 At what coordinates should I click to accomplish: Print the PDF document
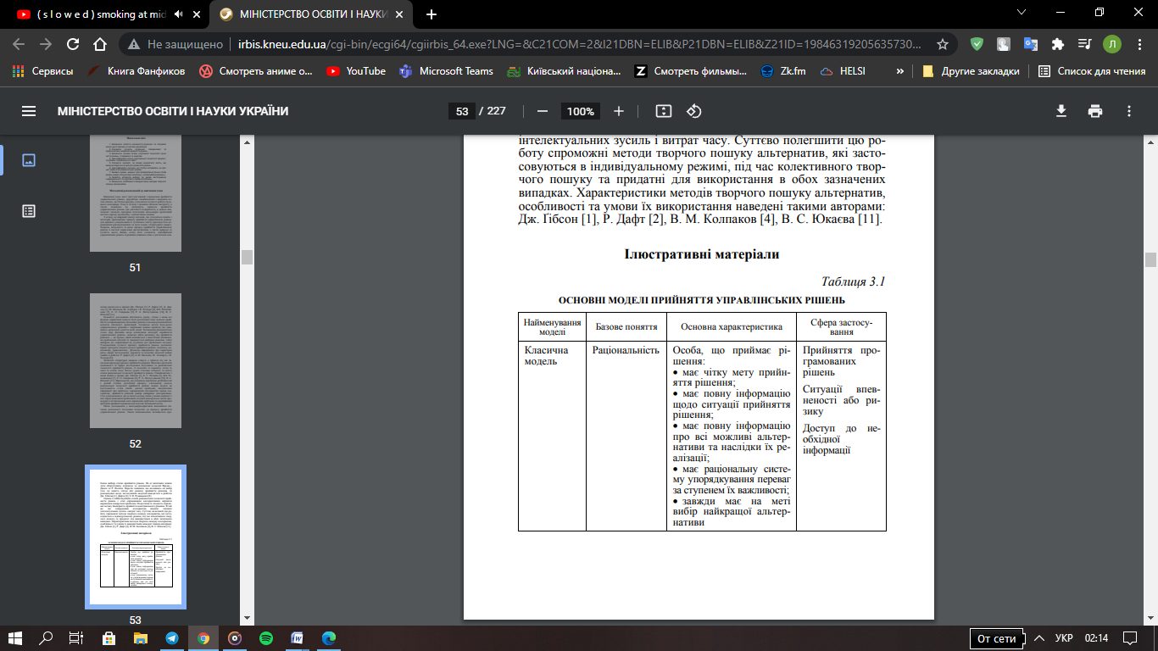[x=1095, y=111]
